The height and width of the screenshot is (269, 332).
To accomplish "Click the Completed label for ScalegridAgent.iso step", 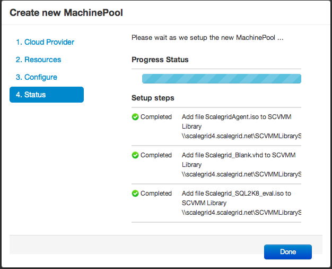I will [x=156, y=117].
